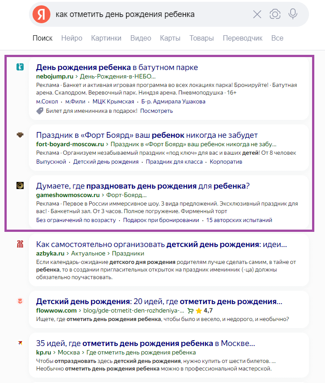Click the snippet text starting 'Если календарь-ожидание'
Image resolution: width=325 pixels, height=383 pixels.
(166, 270)
